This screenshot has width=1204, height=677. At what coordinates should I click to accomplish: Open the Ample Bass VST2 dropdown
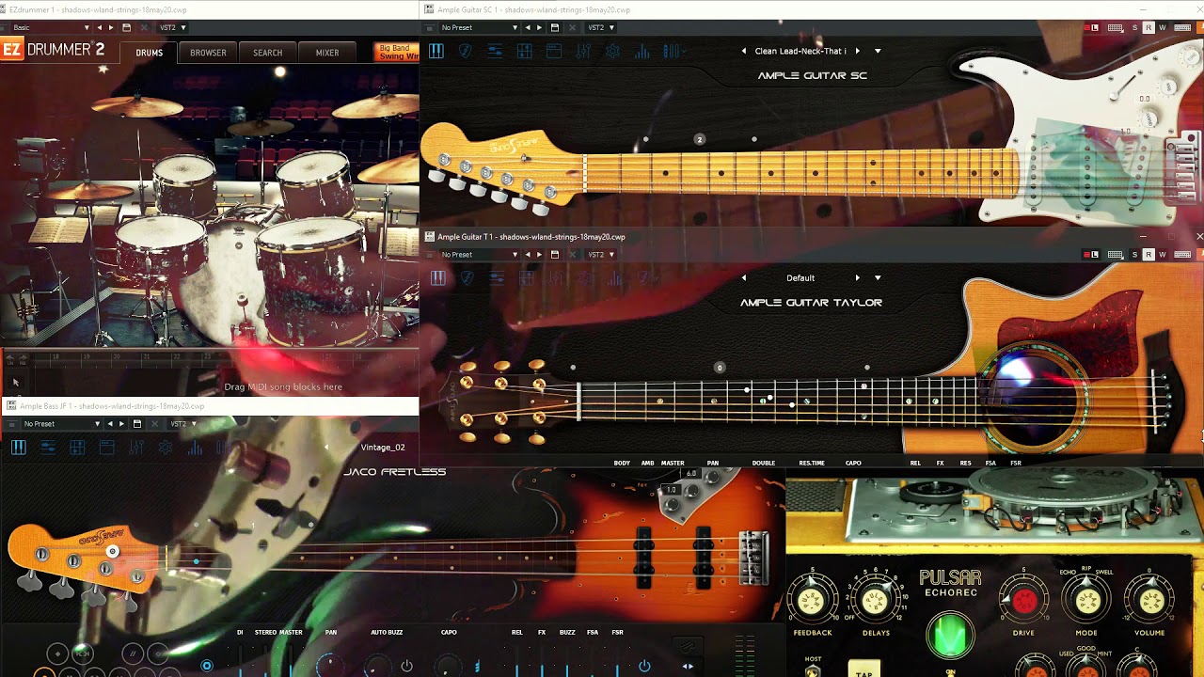pos(182,424)
